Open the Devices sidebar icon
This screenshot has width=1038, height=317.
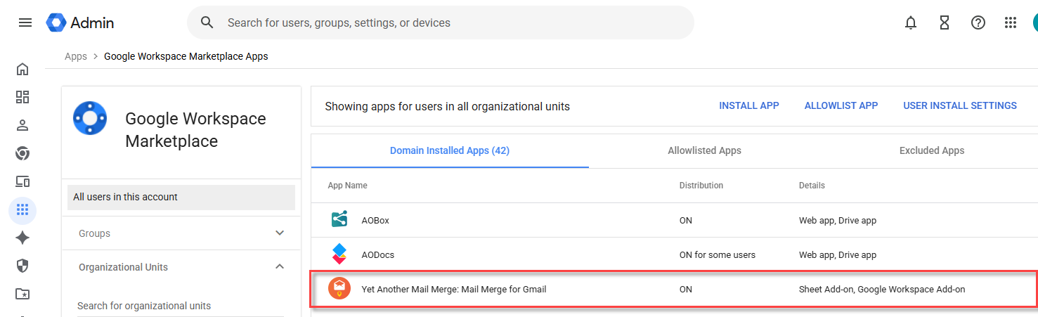pos(22,181)
